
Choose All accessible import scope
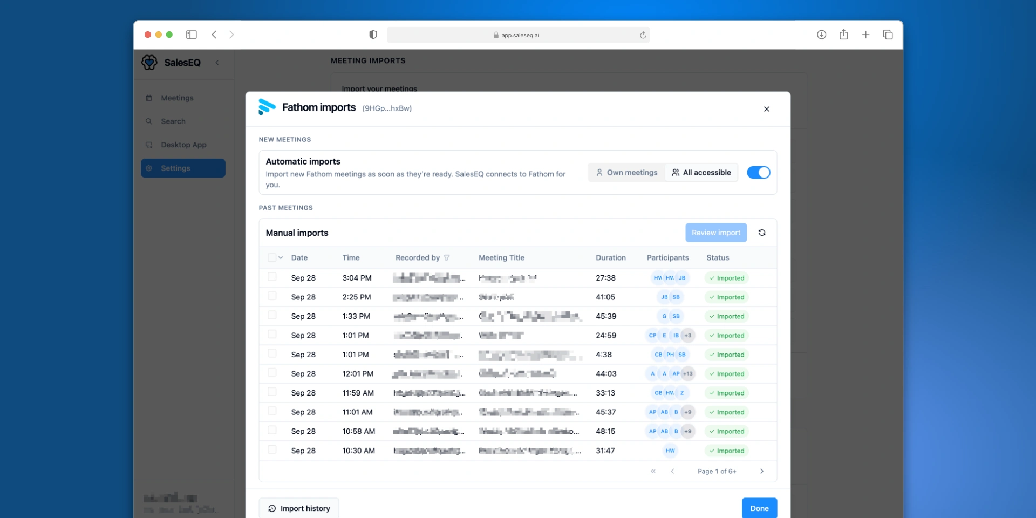pyautogui.click(x=701, y=173)
